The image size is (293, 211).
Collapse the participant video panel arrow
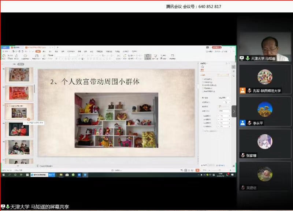tap(234, 111)
